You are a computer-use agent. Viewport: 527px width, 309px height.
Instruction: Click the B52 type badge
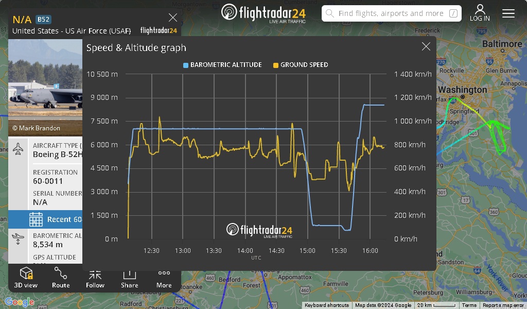click(43, 20)
